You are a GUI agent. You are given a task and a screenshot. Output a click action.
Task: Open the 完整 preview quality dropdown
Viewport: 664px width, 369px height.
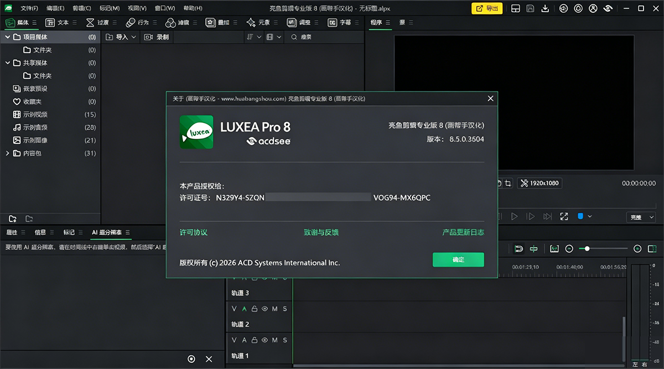point(641,217)
